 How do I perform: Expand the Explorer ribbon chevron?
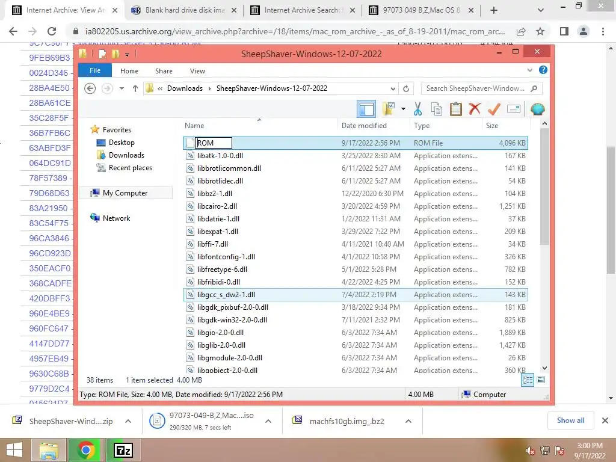(529, 70)
